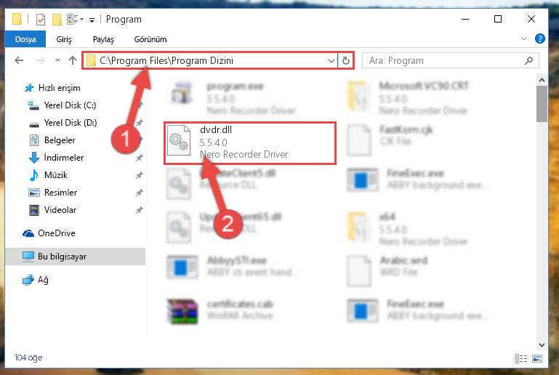Click the Properties quick access icon
This screenshot has height=375, width=559.
click(41, 19)
